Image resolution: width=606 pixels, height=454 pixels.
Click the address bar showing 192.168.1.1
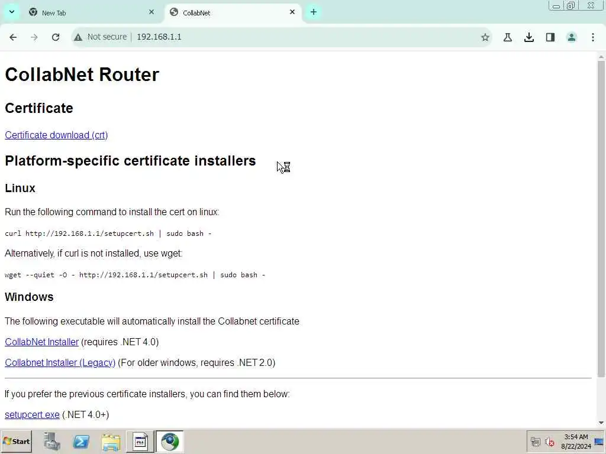[281, 37]
